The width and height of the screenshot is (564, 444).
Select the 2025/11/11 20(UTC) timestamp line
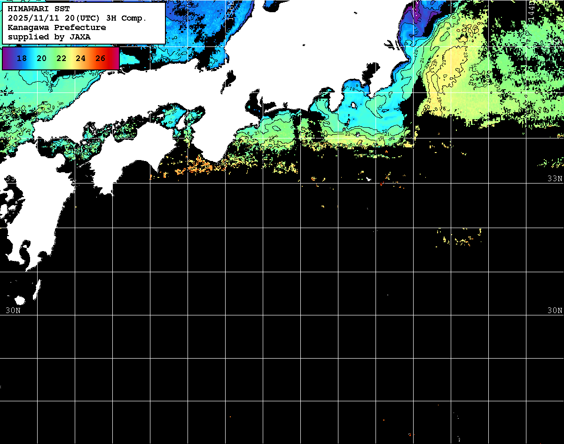pyautogui.click(x=77, y=18)
